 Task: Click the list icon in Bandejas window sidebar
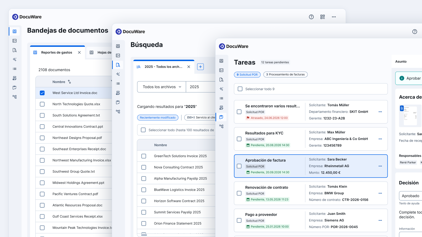click(x=15, y=69)
